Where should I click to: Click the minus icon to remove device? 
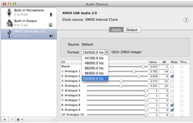pyautogui.click(x=12, y=119)
